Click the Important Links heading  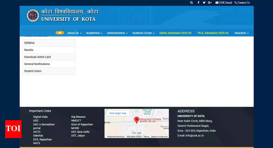click(40, 111)
